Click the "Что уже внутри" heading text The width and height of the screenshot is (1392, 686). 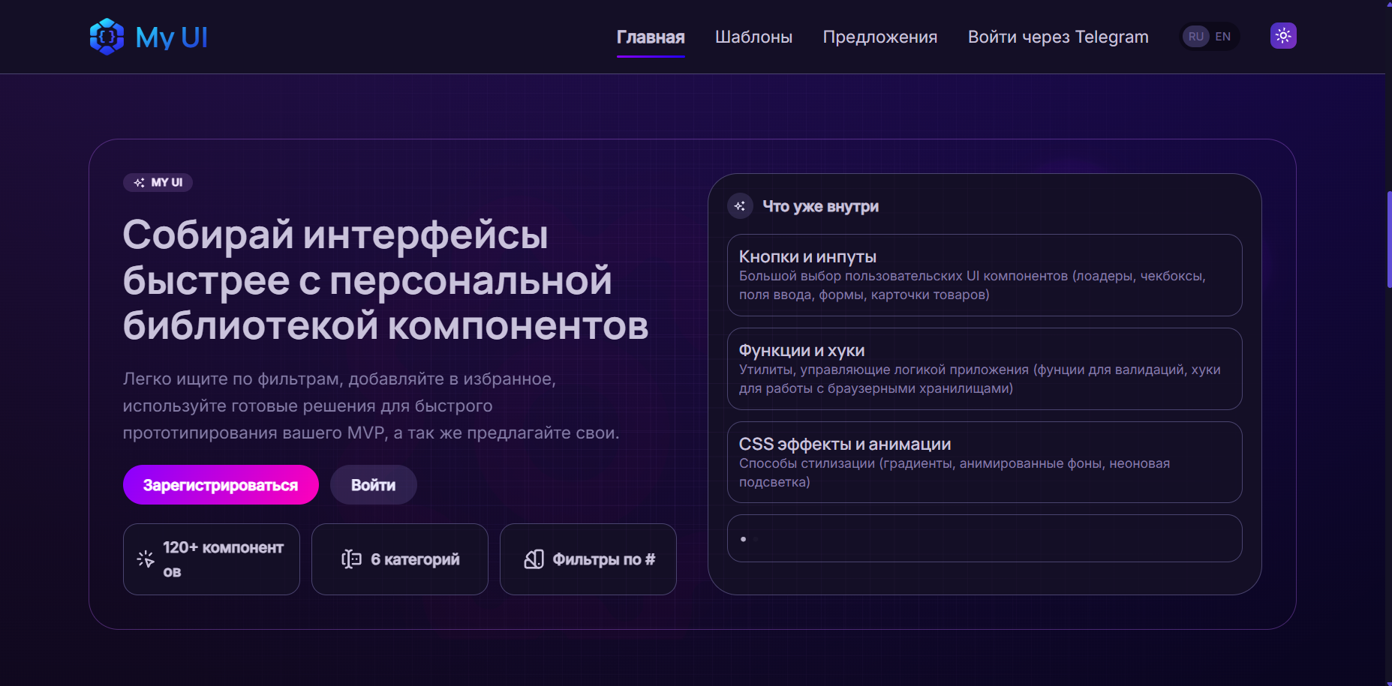pyautogui.click(x=820, y=206)
